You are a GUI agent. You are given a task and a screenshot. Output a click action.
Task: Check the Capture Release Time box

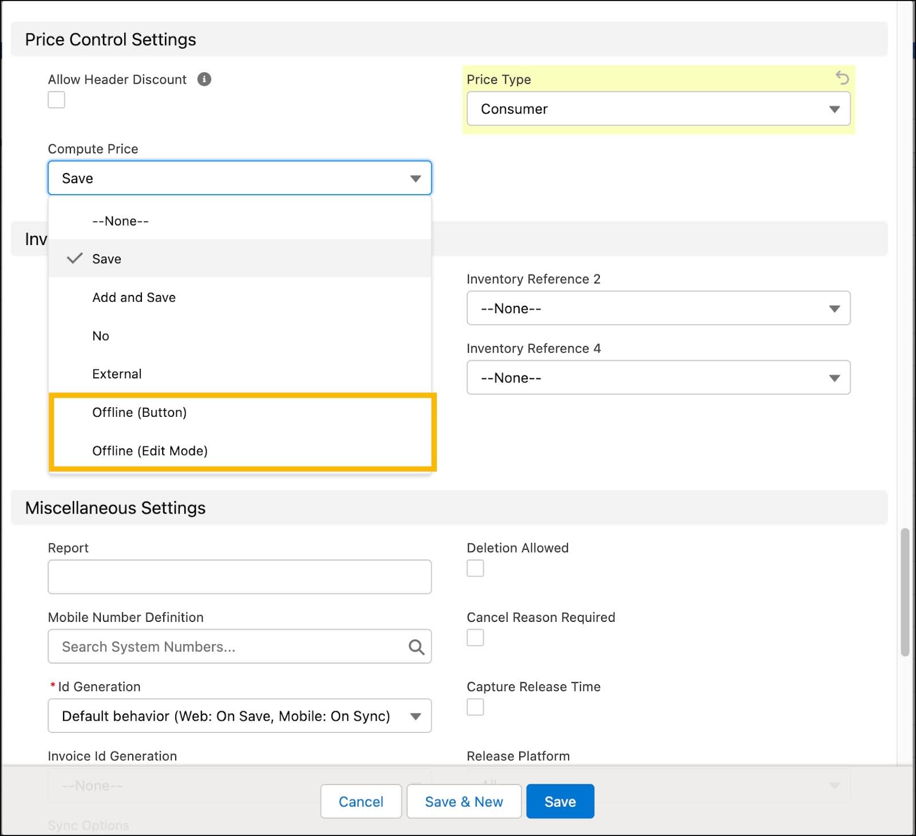(475, 708)
